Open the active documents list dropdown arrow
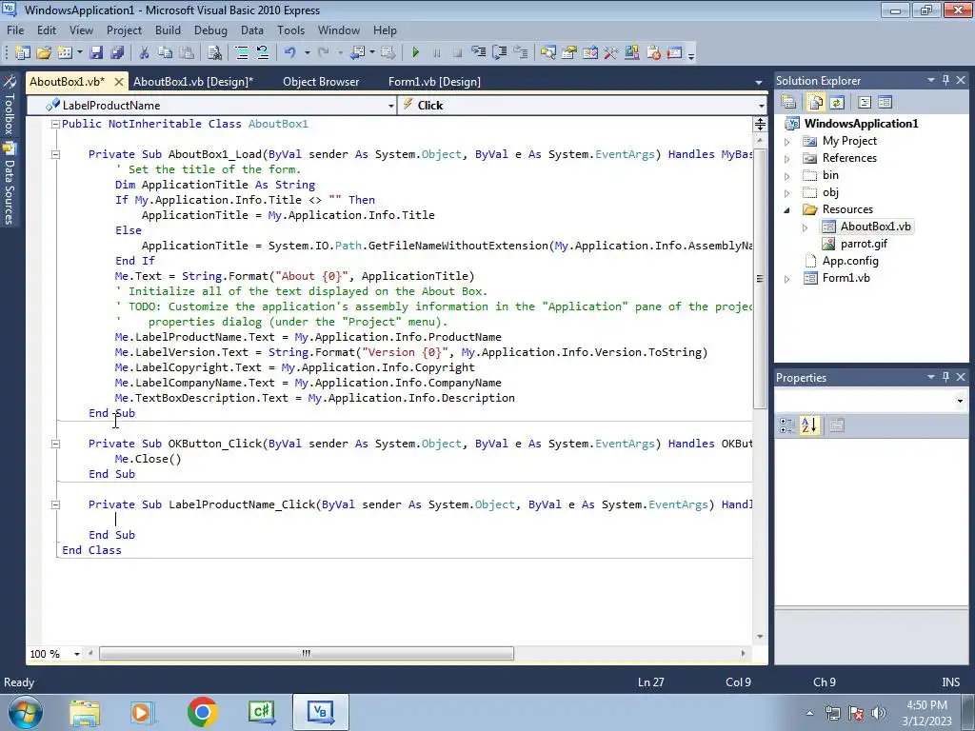The image size is (975, 731). click(x=759, y=82)
